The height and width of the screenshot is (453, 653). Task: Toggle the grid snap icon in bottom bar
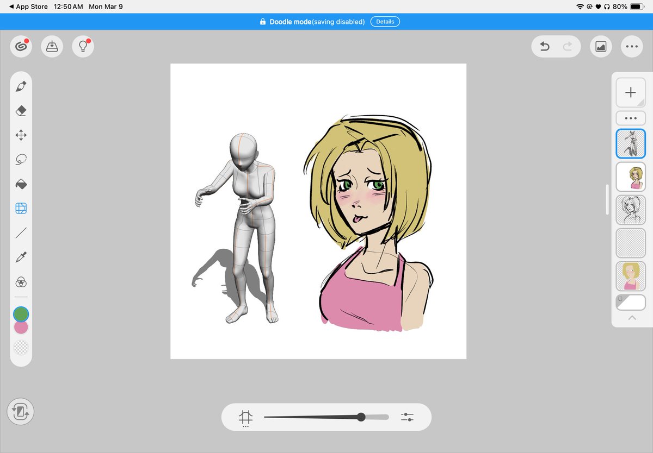point(246,417)
